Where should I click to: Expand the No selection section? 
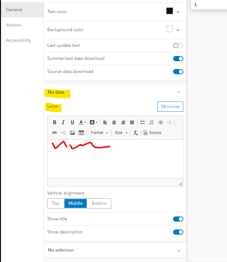(x=179, y=250)
